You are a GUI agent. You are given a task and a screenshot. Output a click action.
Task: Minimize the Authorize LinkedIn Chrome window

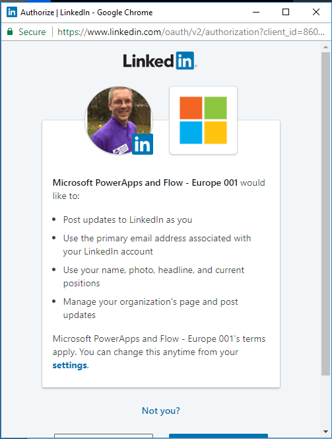coord(256,13)
